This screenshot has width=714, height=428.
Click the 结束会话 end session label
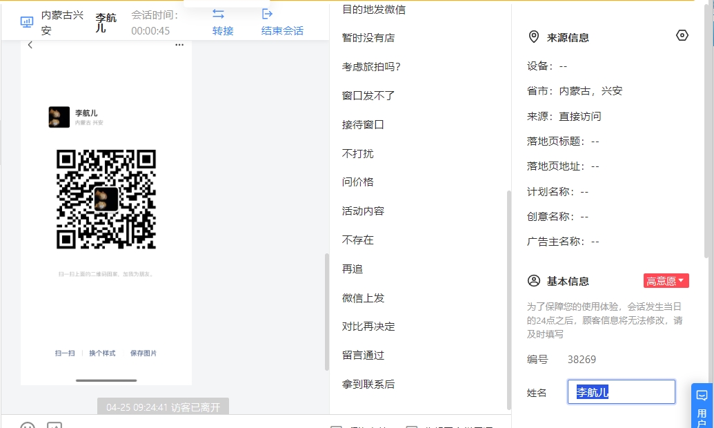(x=282, y=30)
